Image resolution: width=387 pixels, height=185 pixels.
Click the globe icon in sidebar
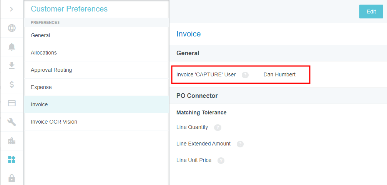pos(12,28)
